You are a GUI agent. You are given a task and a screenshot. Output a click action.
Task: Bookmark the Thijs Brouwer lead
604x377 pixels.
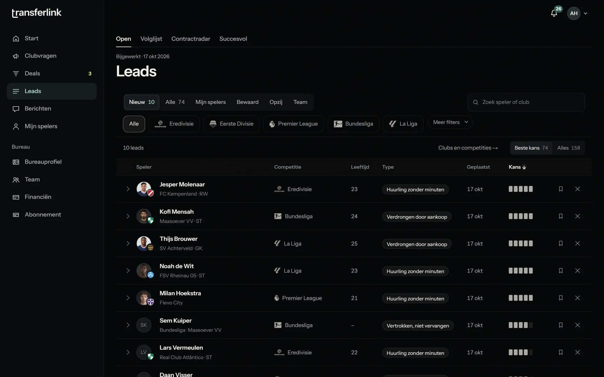click(561, 243)
